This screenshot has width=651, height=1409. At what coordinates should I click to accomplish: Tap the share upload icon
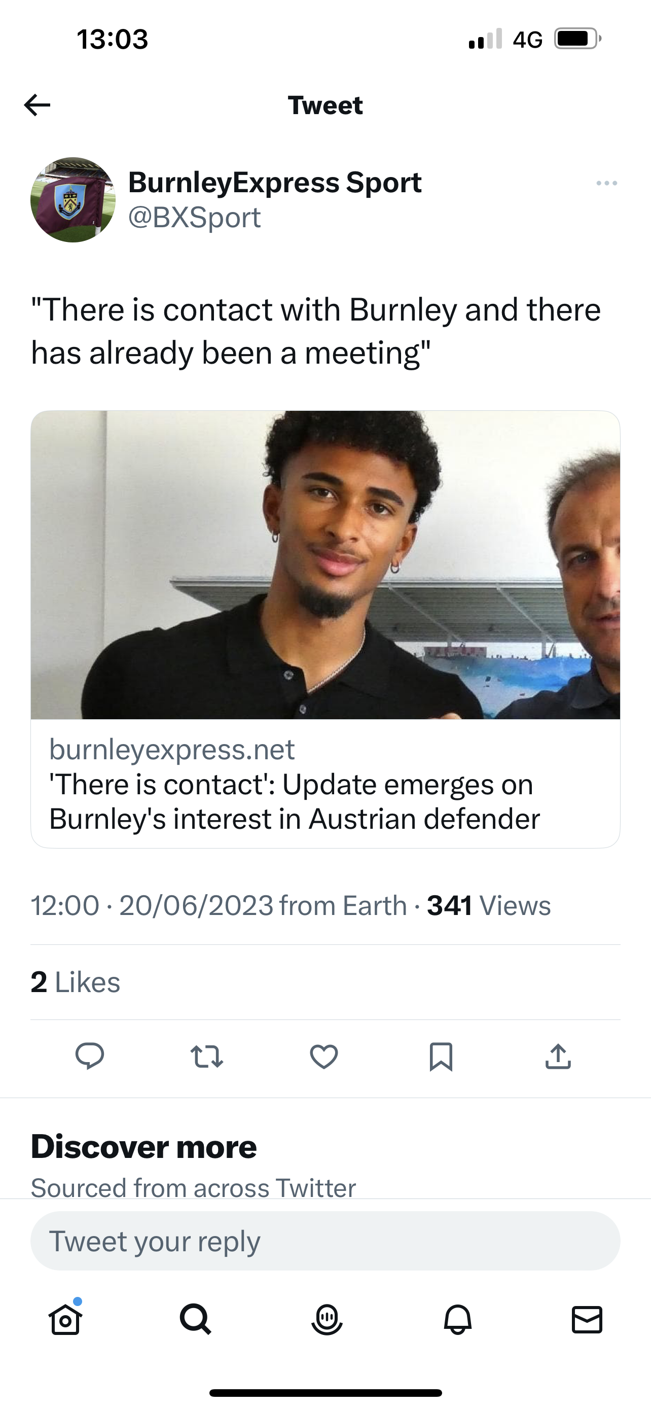pos(558,1056)
